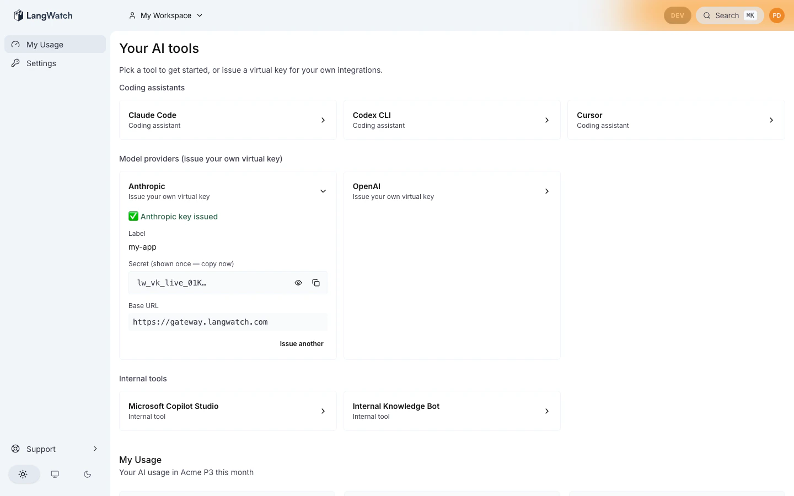Click the Secret (shown once) label

point(181,264)
